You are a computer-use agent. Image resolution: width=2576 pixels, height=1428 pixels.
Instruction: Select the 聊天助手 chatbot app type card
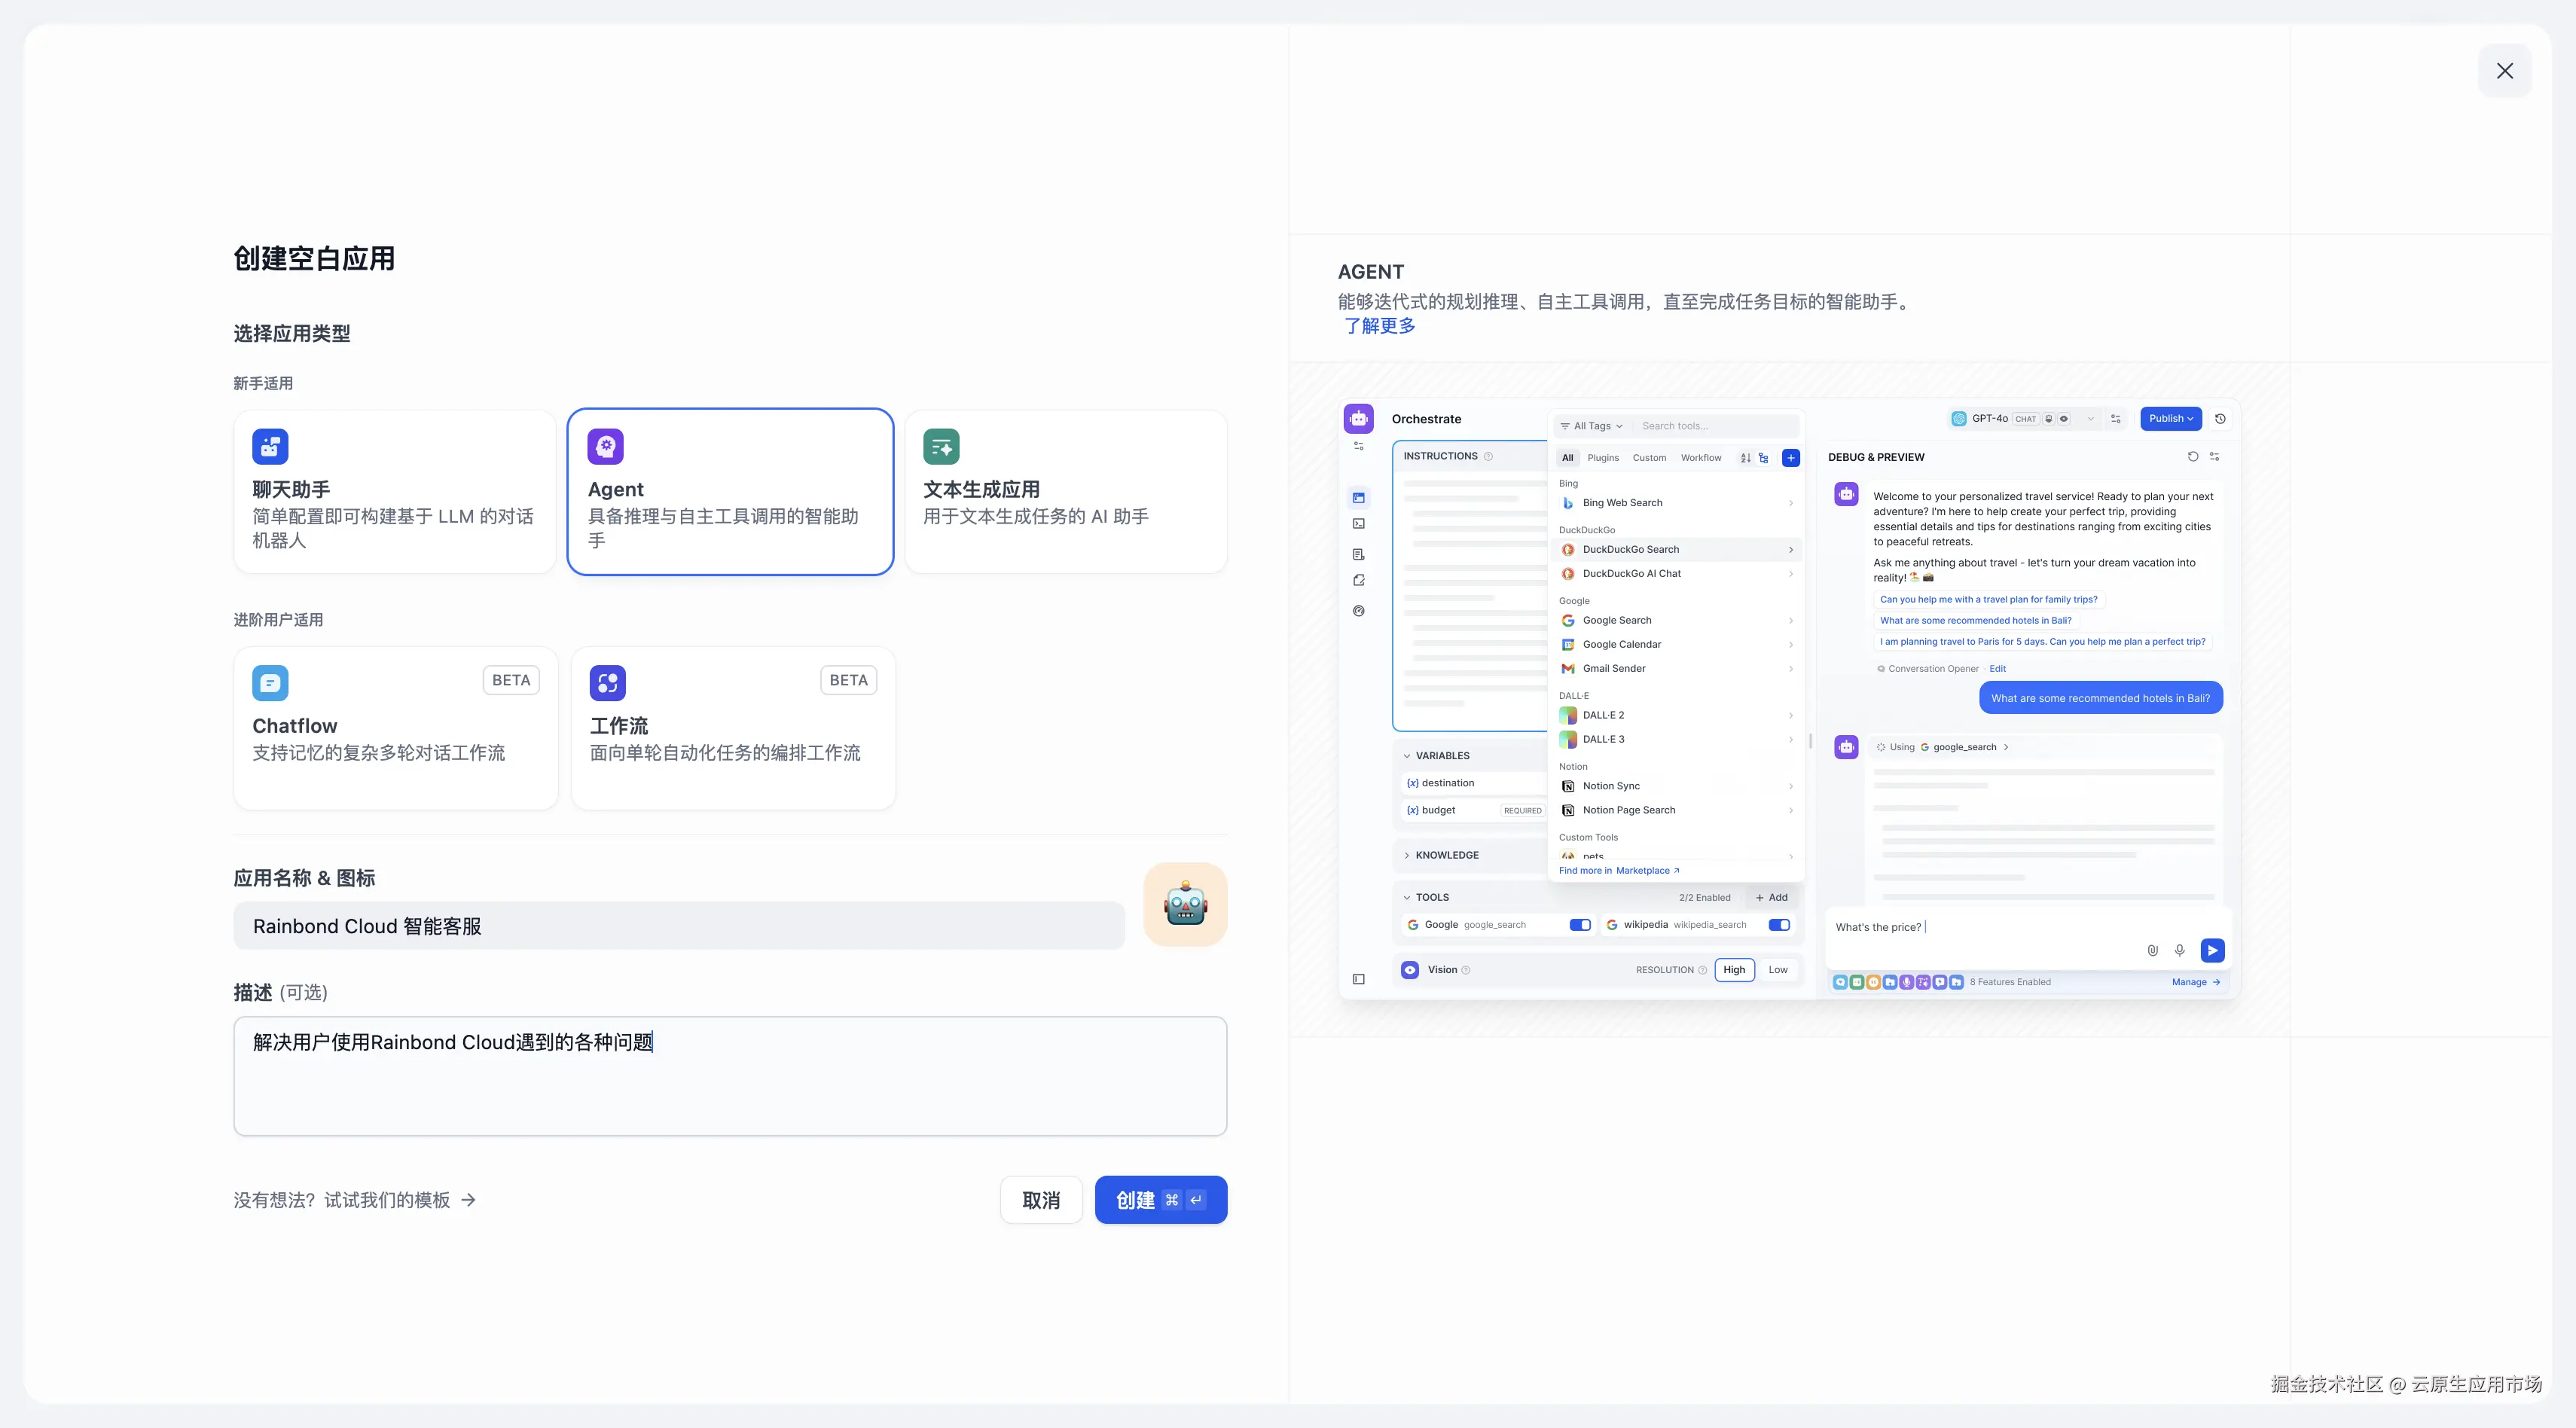[394, 491]
